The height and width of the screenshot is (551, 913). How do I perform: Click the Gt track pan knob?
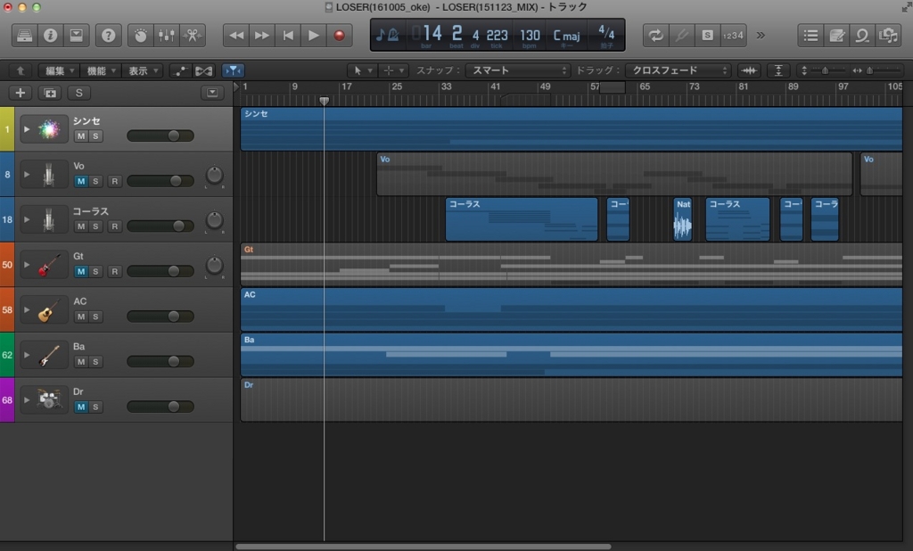click(x=214, y=266)
